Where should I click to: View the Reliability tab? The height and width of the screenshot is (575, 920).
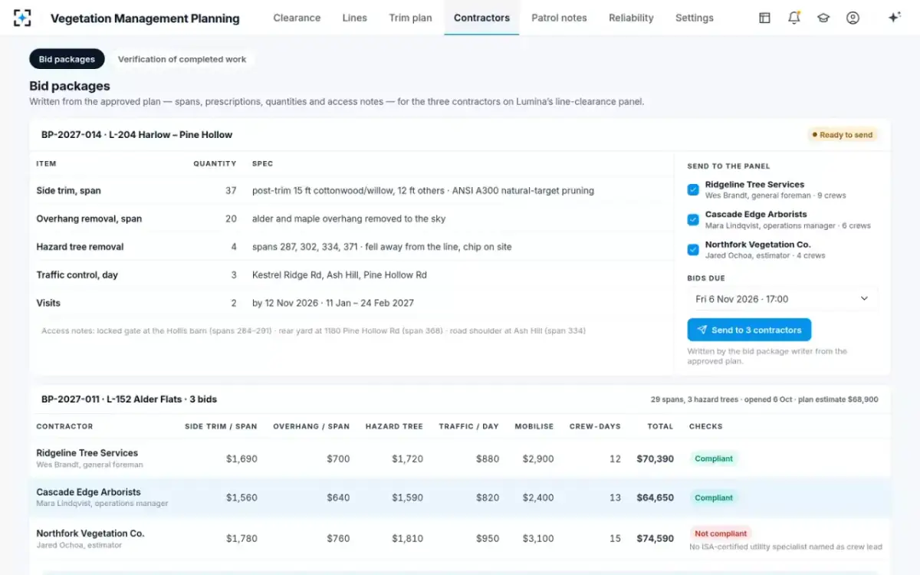click(x=631, y=18)
